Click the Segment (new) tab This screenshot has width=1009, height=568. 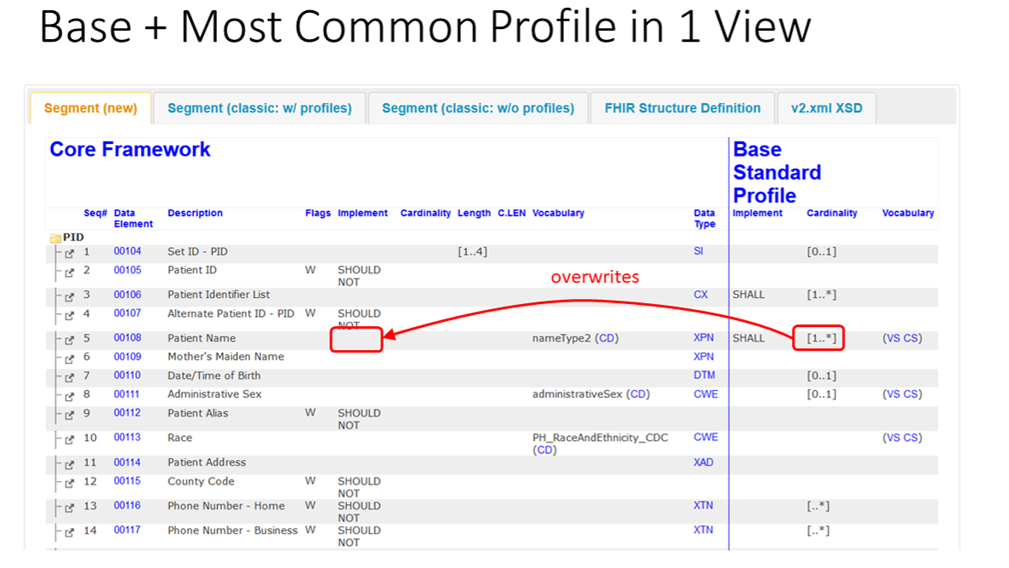pyautogui.click(x=90, y=108)
